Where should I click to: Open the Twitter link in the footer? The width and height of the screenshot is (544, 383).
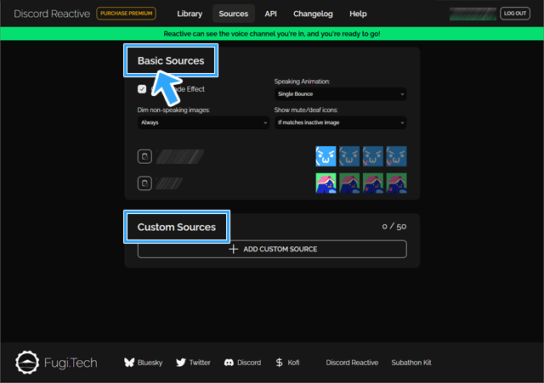point(193,363)
